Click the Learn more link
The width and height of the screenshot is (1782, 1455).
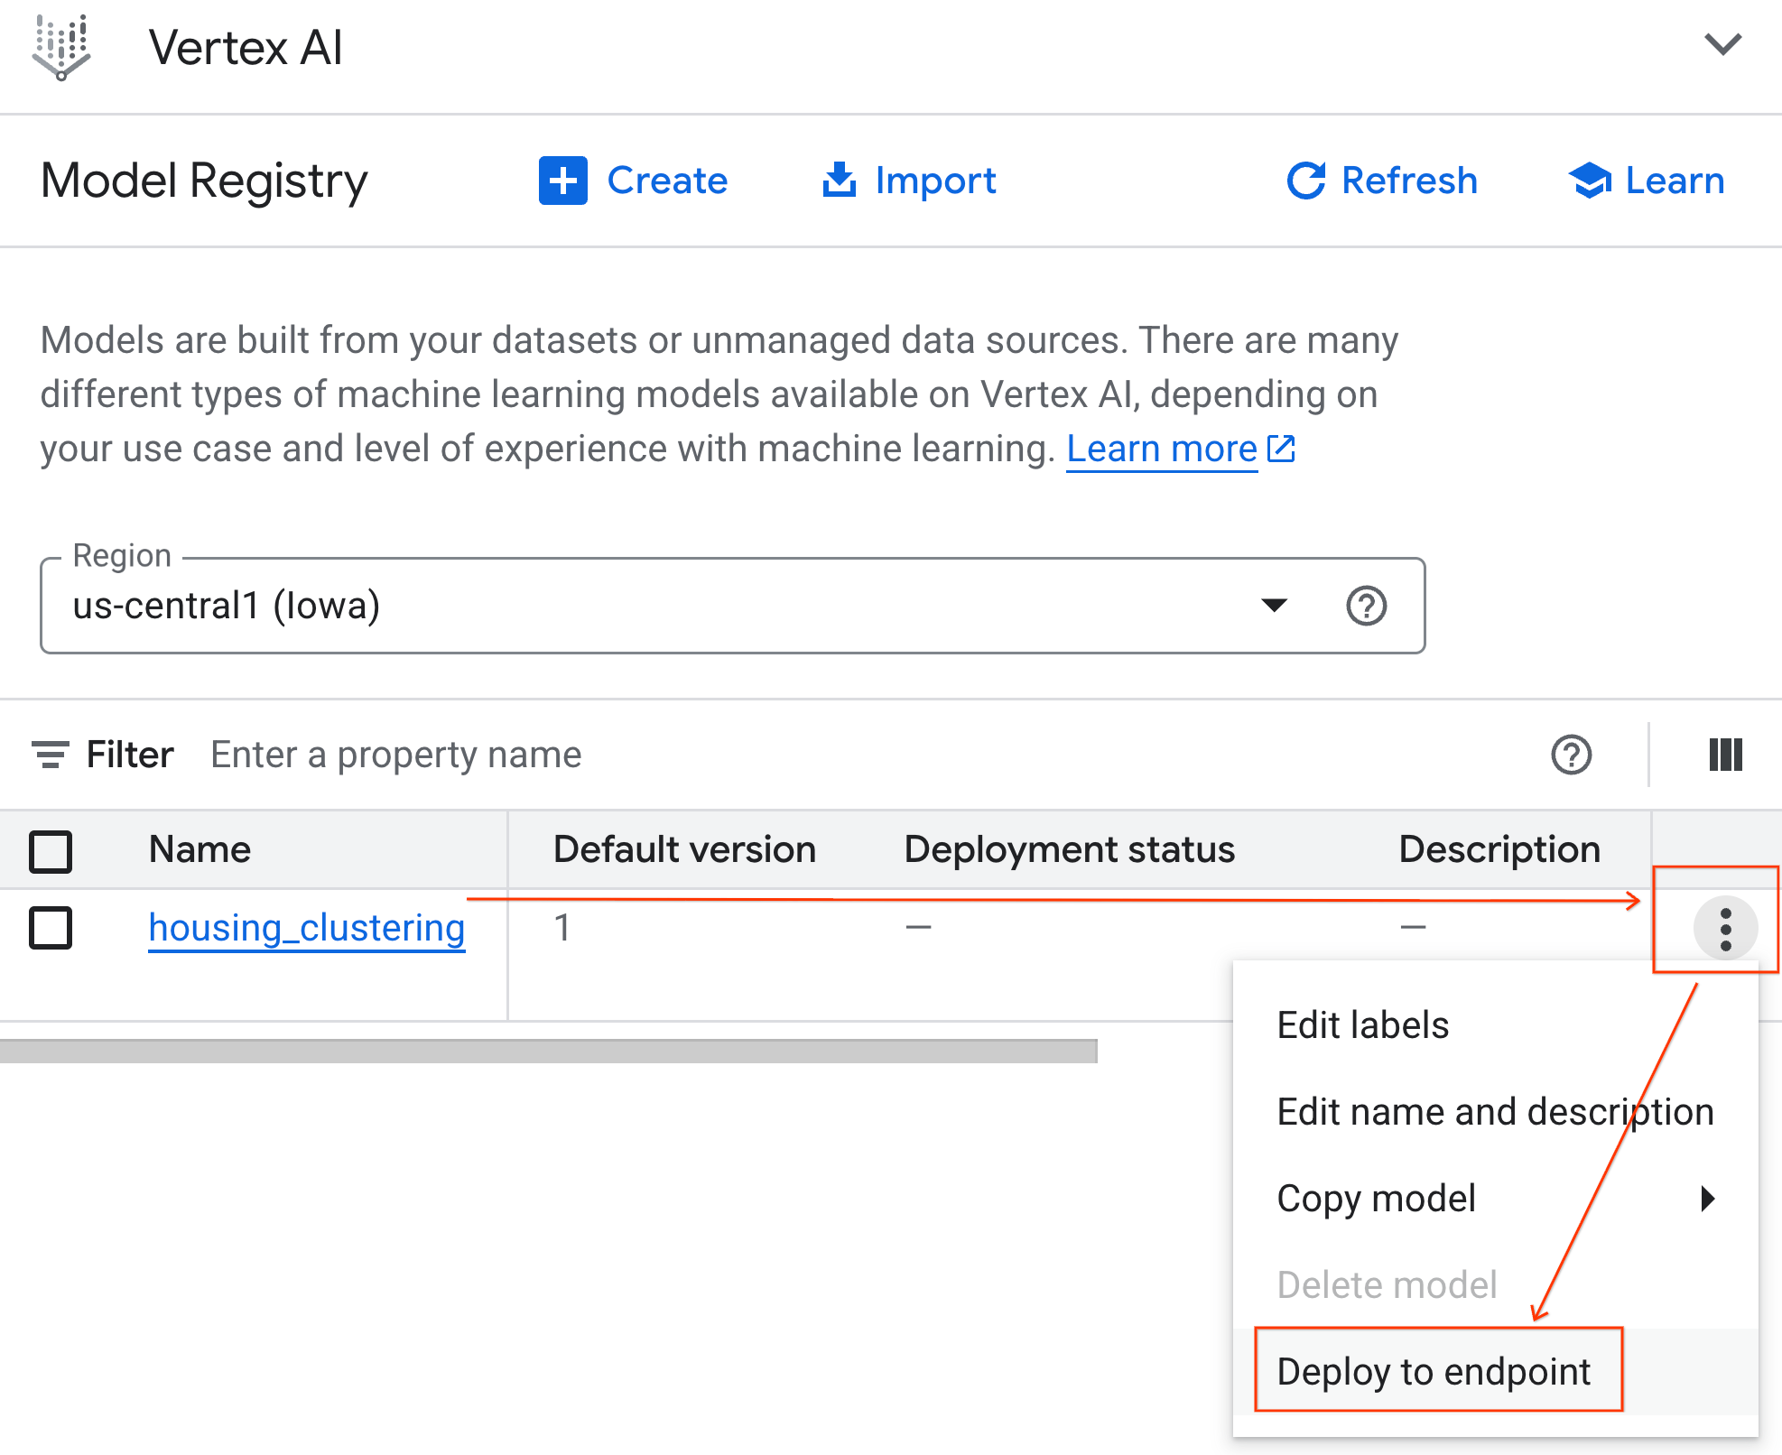point(1161,449)
